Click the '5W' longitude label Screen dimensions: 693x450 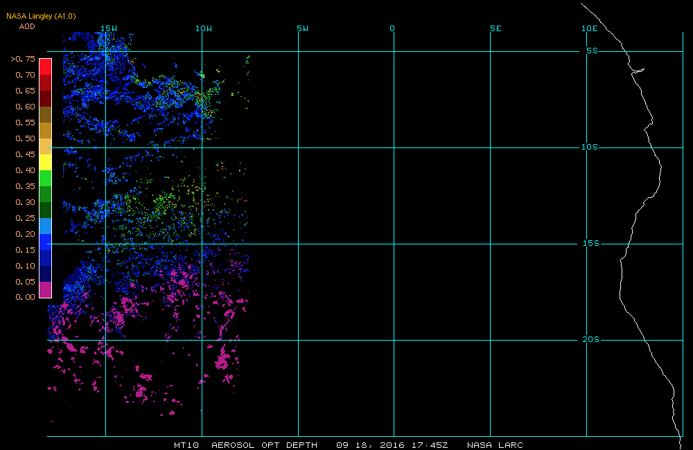tap(303, 28)
